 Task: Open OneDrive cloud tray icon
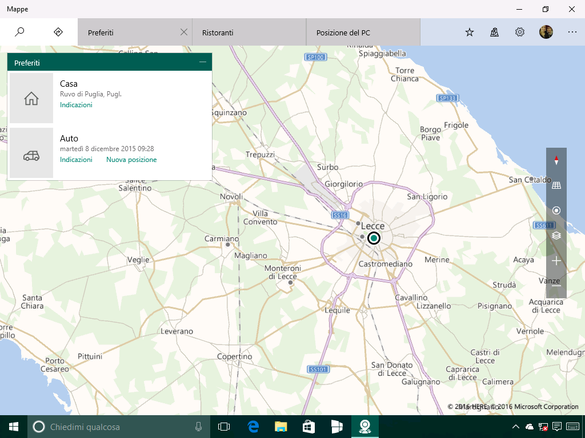tap(530, 427)
